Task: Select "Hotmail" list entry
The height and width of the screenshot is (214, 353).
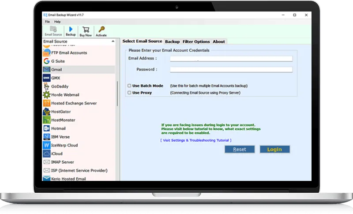Action: tap(79, 128)
